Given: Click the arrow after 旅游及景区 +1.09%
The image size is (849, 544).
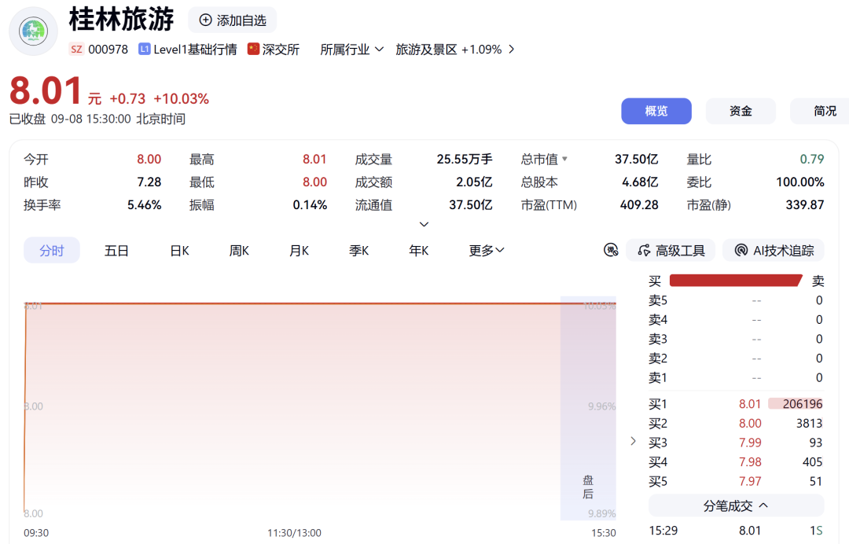Looking at the screenshot, I should [x=511, y=50].
